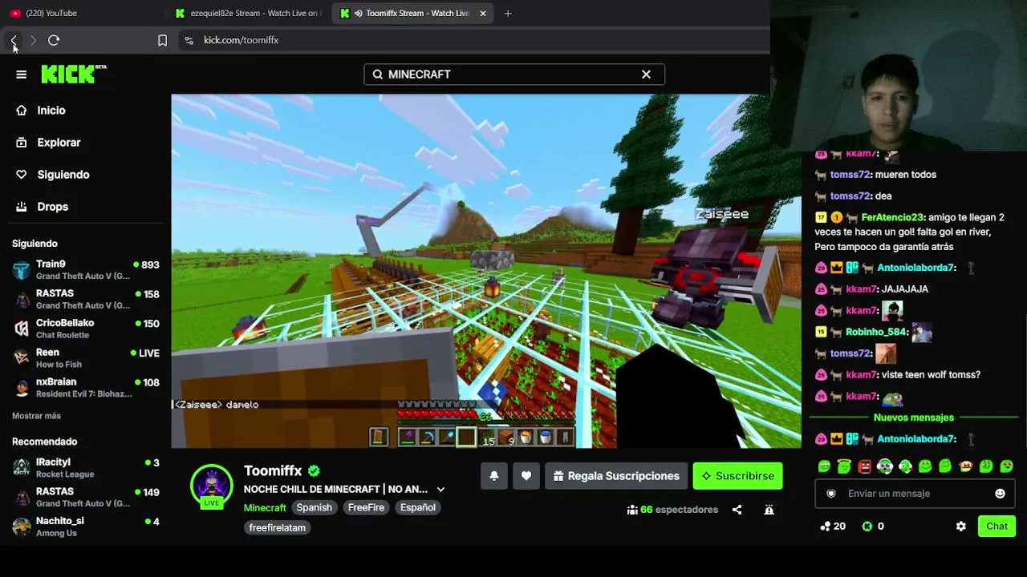Click Robinho_584's username in chat
The width and height of the screenshot is (1027, 577).
click(x=876, y=332)
